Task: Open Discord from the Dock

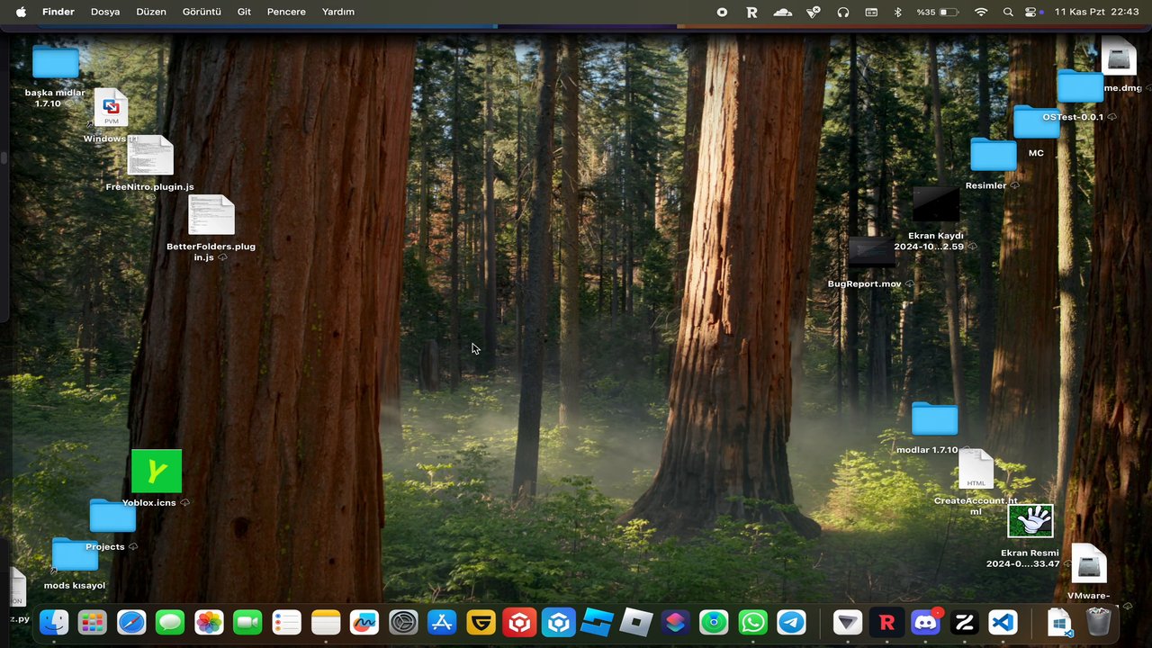Action: click(925, 622)
